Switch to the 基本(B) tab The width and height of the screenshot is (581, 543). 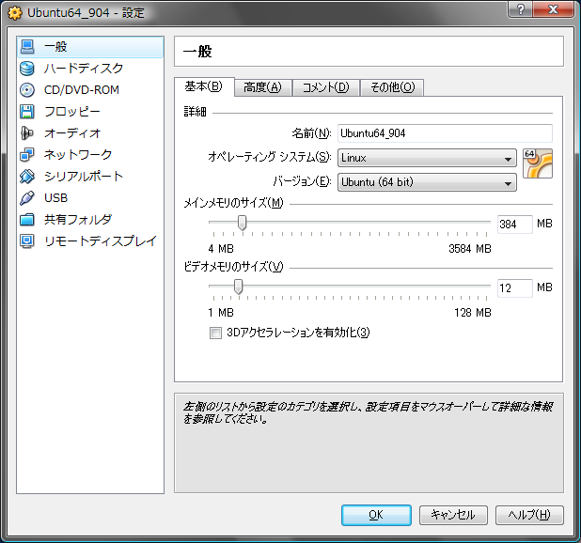tap(204, 86)
